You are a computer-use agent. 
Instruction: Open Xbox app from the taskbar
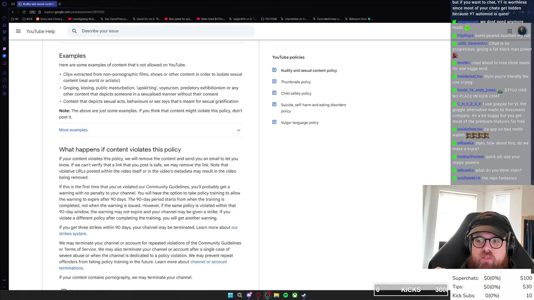(295, 295)
